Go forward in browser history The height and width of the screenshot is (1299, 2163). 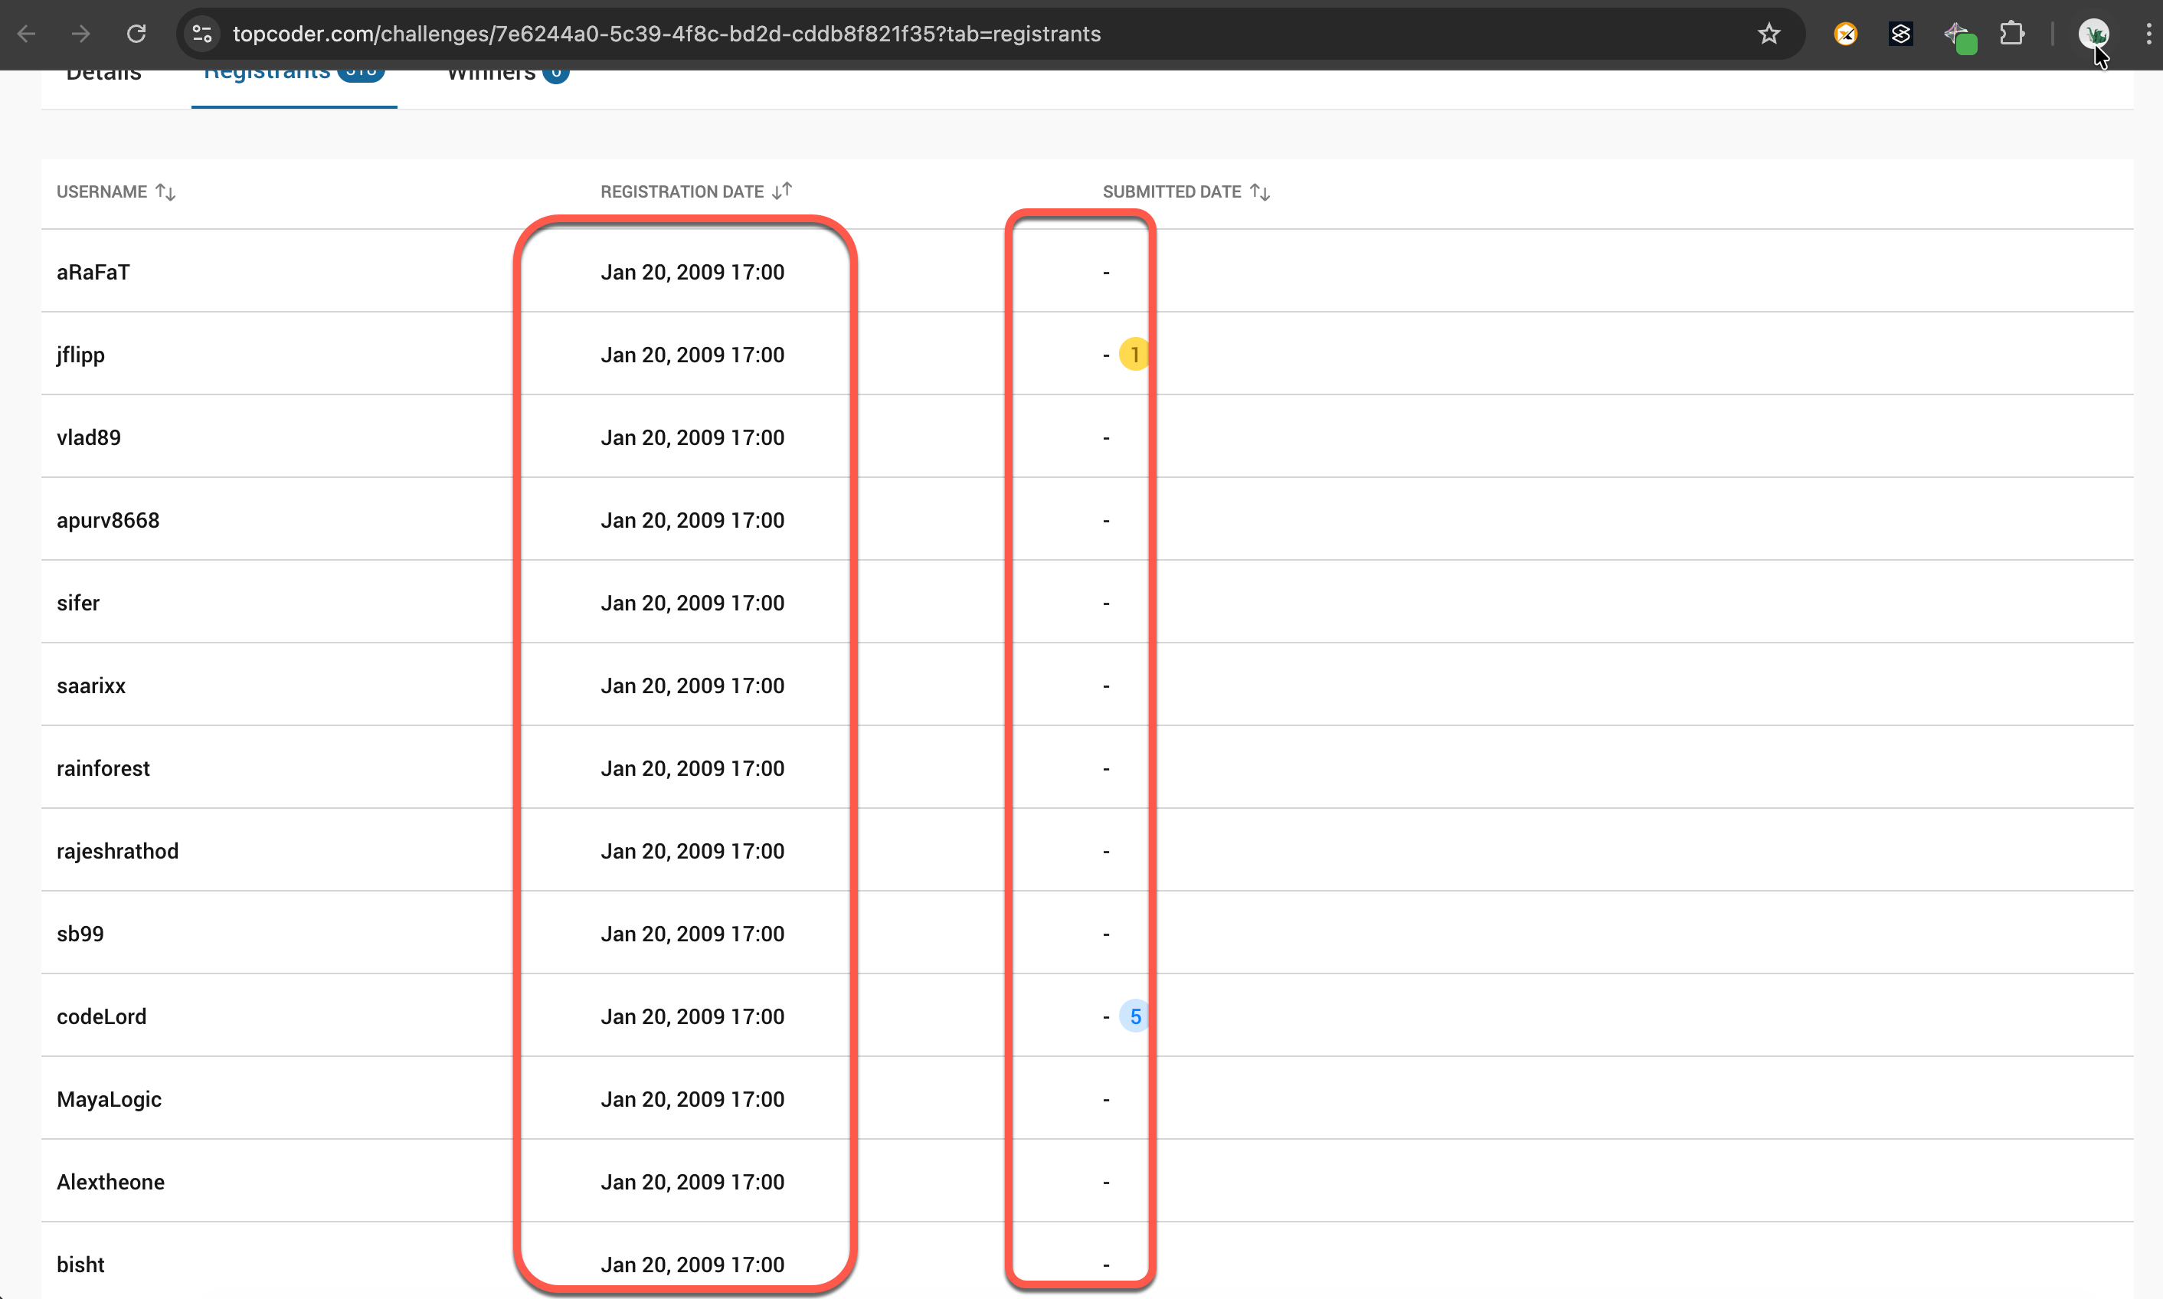[x=80, y=34]
